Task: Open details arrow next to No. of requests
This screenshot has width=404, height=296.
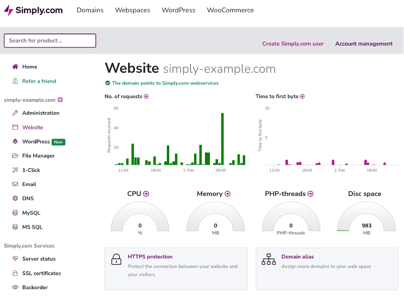Action: click(146, 96)
